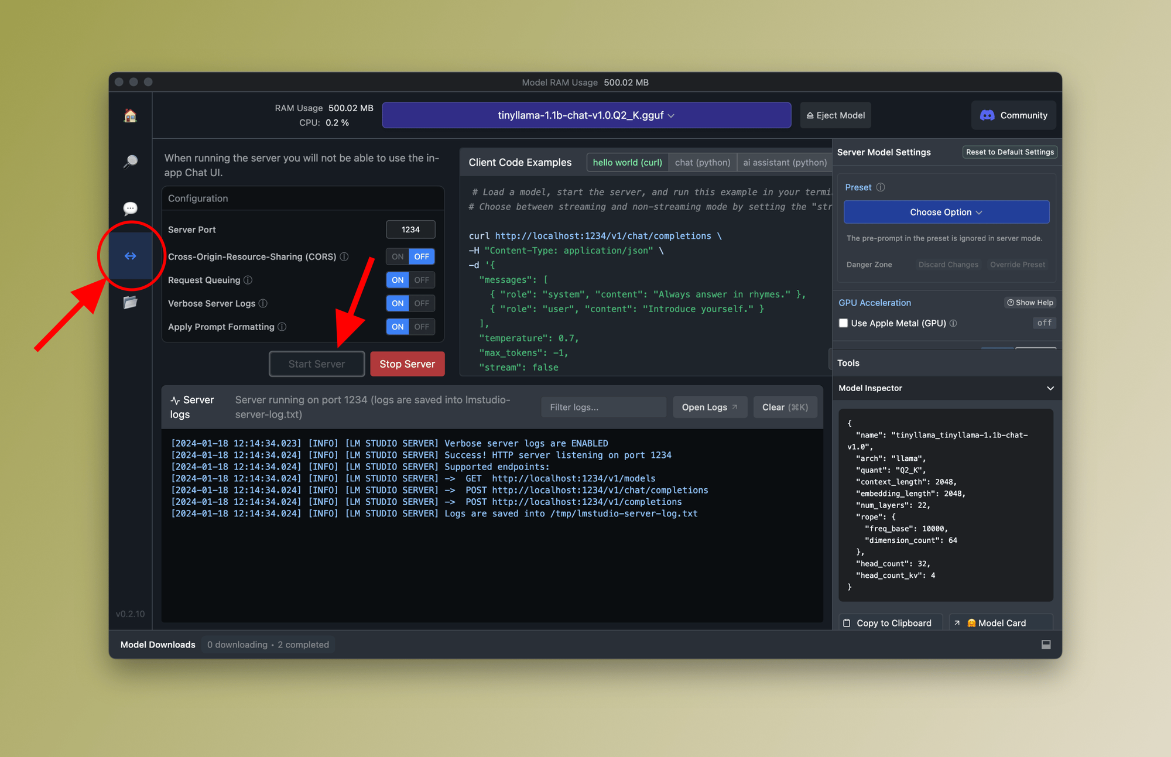
Task: Select the tinyllama model dropdown
Action: [x=587, y=115]
